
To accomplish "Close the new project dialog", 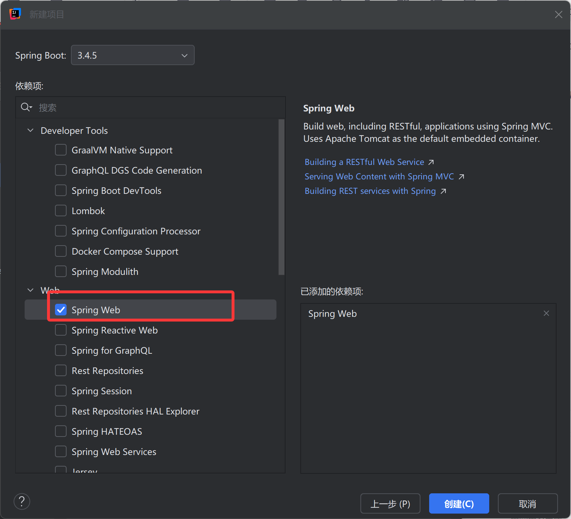I will point(558,14).
